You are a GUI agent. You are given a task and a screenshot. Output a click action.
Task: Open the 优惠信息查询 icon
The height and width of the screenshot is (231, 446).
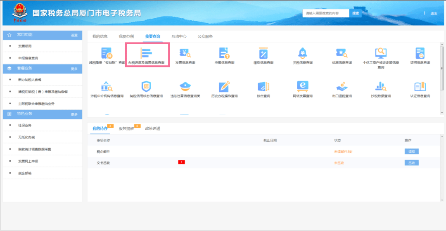342,54
